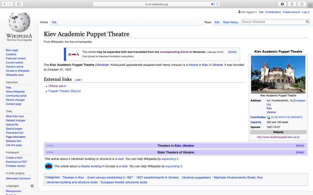Open the Contributions link
Screen dimensions: 313x195
[273, 12]
